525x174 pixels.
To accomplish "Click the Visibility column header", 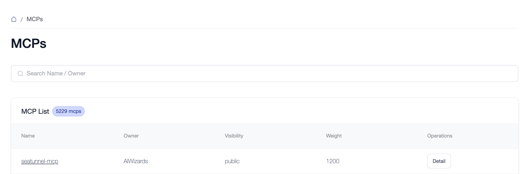I will (234, 136).
